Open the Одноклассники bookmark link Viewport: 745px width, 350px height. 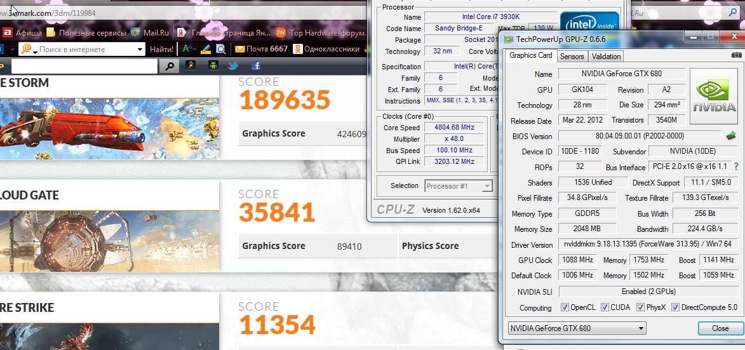pos(325,49)
